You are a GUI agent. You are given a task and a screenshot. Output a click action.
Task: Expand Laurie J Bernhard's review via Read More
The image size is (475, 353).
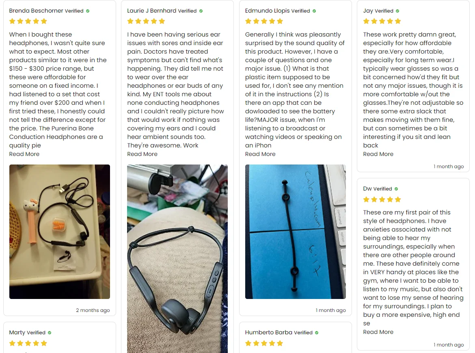[142, 154]
